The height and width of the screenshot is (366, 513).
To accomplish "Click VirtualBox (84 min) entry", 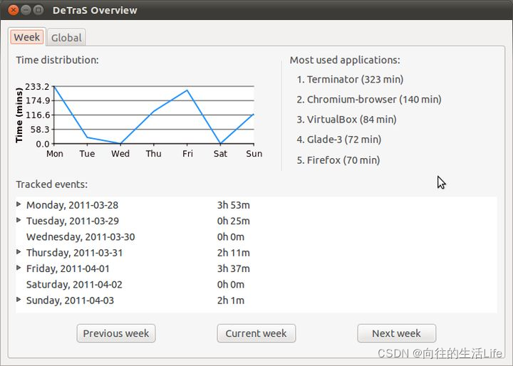I will tap(346, 120).
